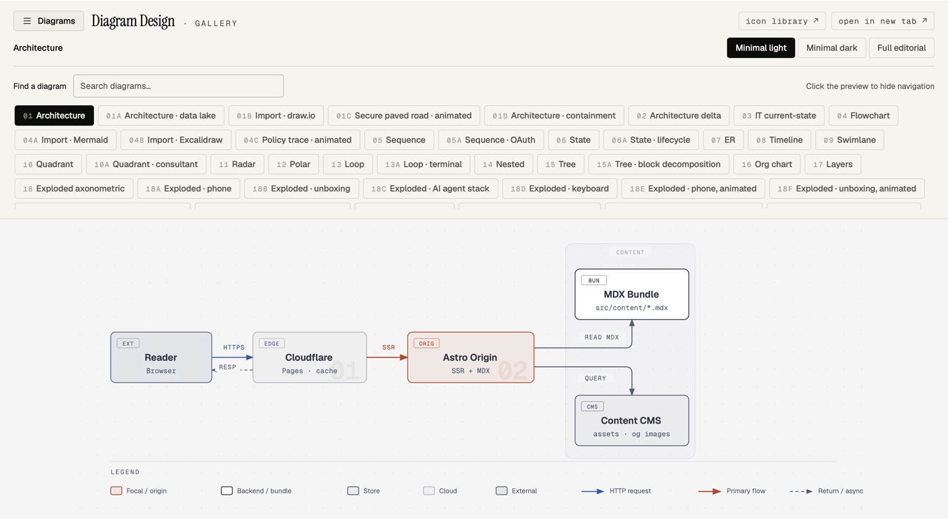
Task: Open the 09 Swimlane diagram
Action: [850, 140]
